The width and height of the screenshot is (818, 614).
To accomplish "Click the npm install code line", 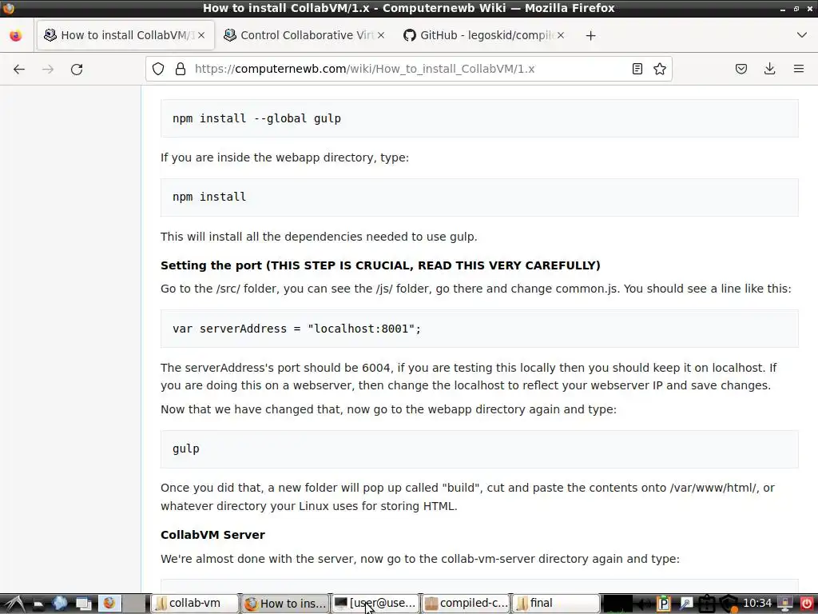I will (209, 197).
